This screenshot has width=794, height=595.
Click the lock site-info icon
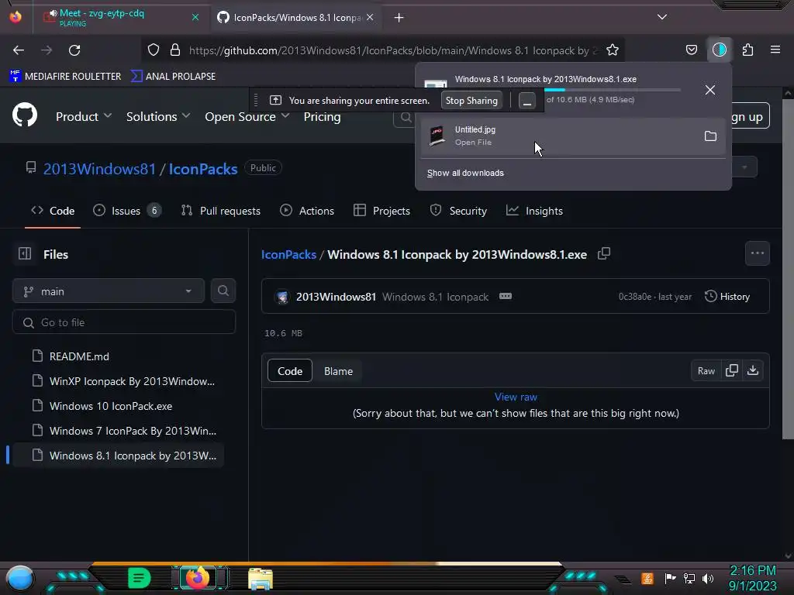click(x=175, y=50)
